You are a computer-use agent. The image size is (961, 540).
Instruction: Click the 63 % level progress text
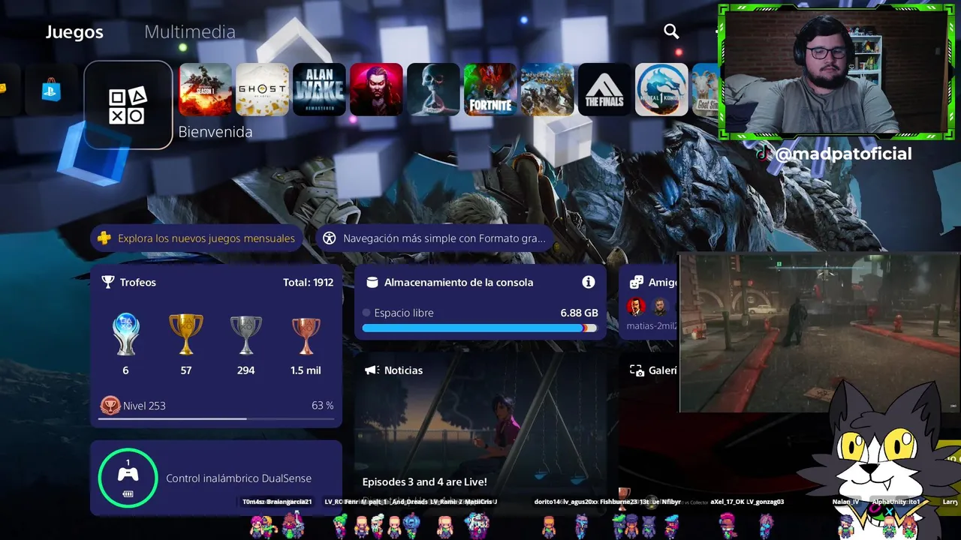click(x=322, y=406)
